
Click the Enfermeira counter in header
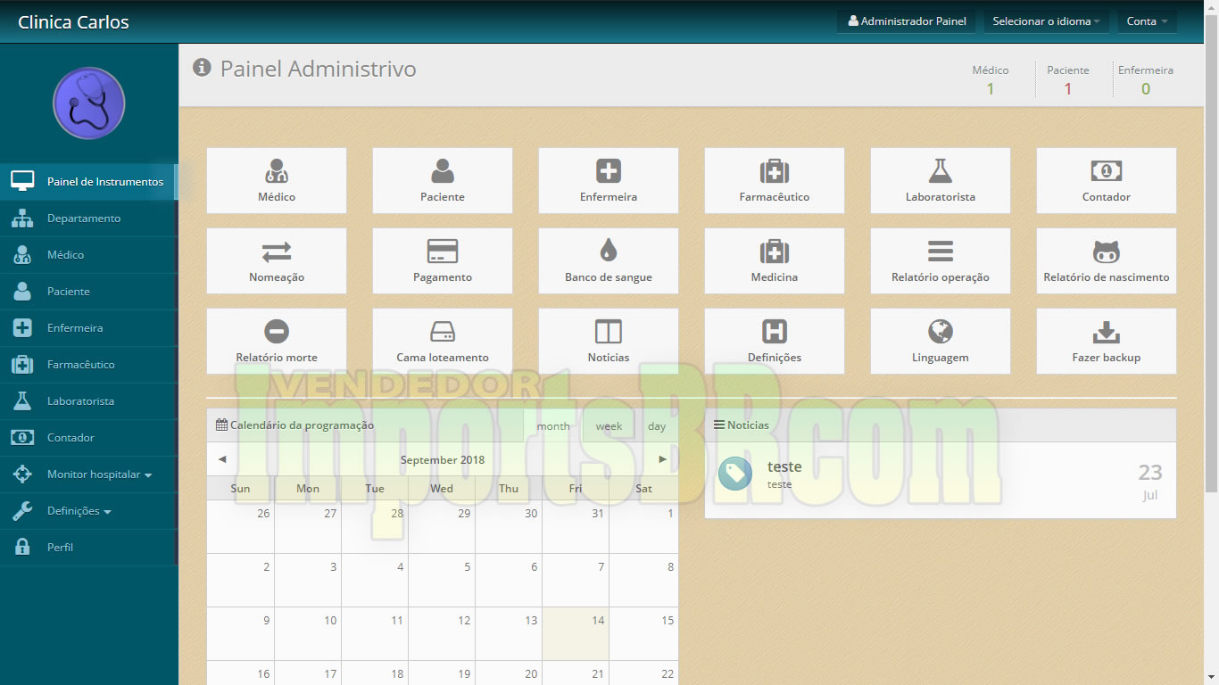(x=1146, y=79)
